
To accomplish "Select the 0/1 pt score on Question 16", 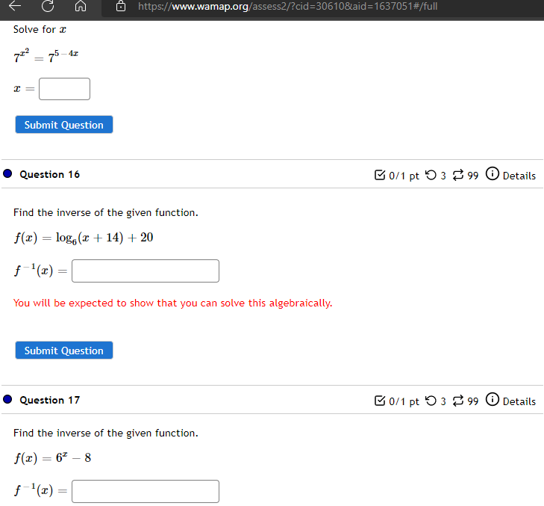I will pos(404,176).
